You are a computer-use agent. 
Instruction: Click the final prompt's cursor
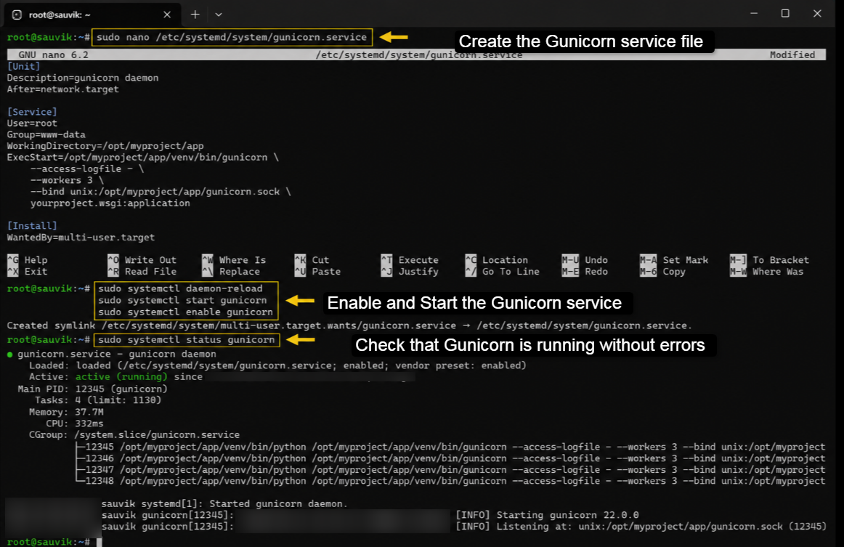pos(99,542)
